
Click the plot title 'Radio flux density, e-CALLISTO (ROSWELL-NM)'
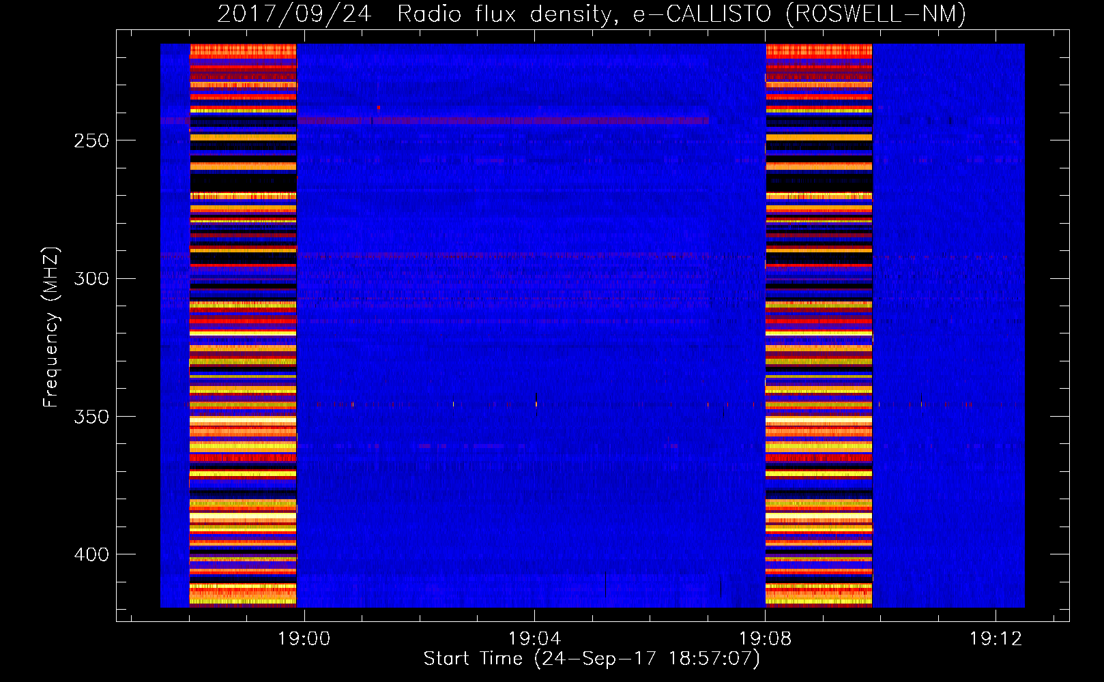pos(681,14)
